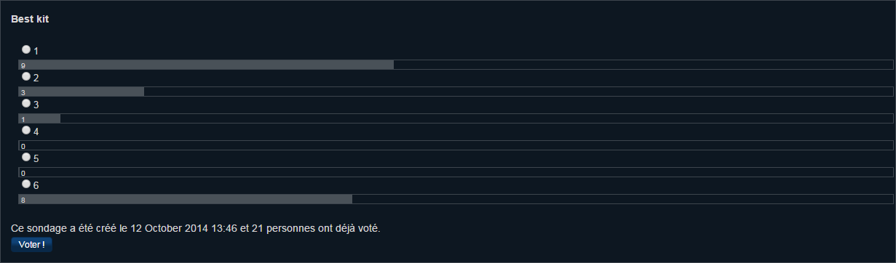
Task: Click the "Best kit" poll title
Action: point(30,19)
